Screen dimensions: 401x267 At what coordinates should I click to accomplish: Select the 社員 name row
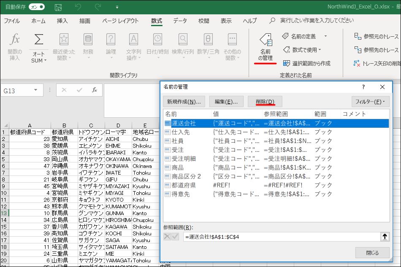276,141
